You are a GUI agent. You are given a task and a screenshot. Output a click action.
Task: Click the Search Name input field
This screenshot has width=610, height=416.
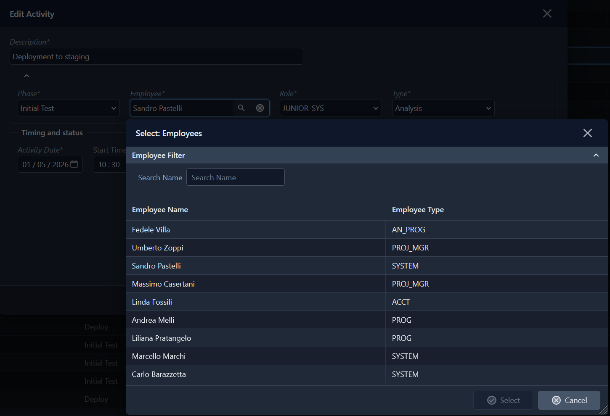(235, 177)
